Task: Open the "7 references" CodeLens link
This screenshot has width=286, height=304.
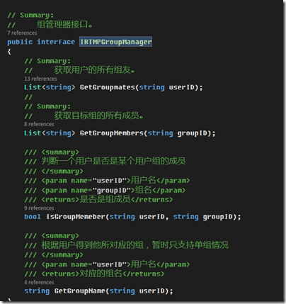Action: click(x=22, y=33)
